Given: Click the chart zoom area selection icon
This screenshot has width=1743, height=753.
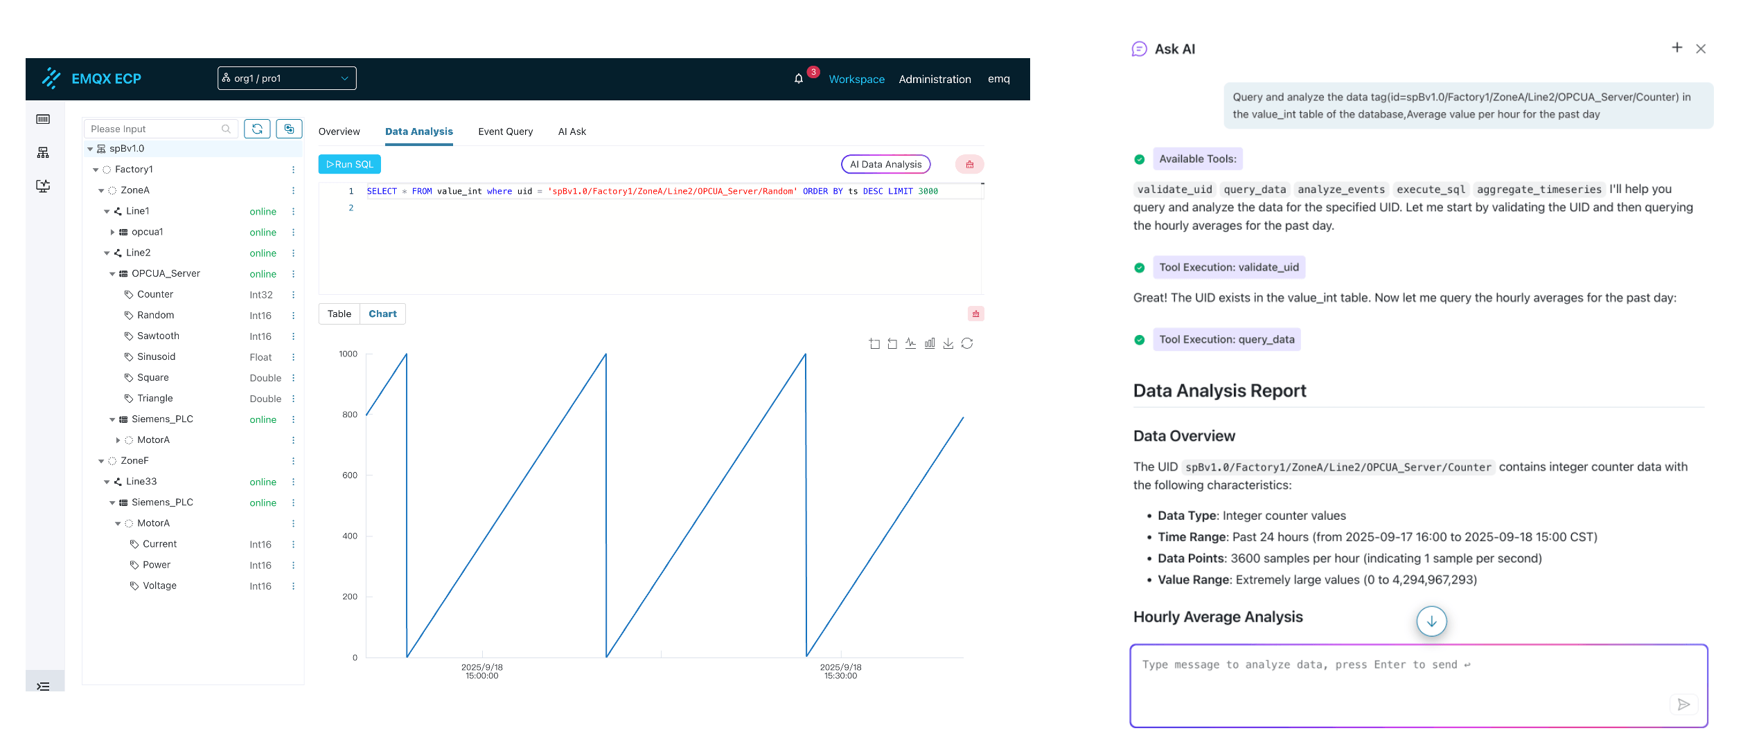Looking at the screenshot, I should (874, 344).
